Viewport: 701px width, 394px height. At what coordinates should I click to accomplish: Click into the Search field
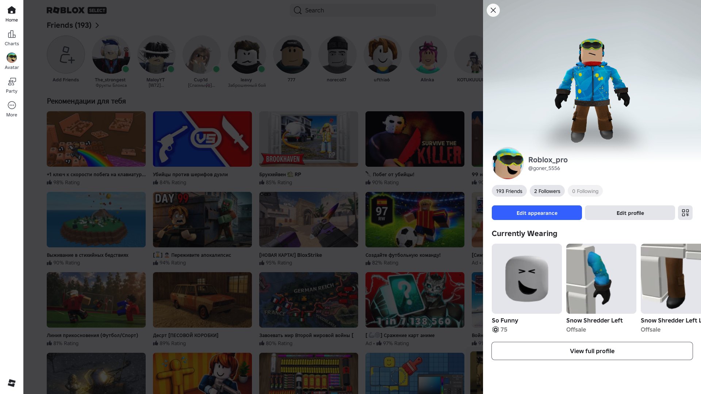pos(363,10)
